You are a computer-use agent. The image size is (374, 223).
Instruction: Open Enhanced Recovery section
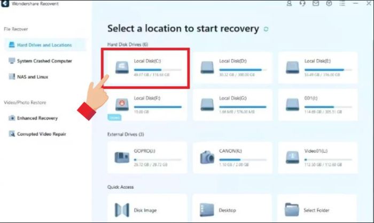(x=37, y=118)
